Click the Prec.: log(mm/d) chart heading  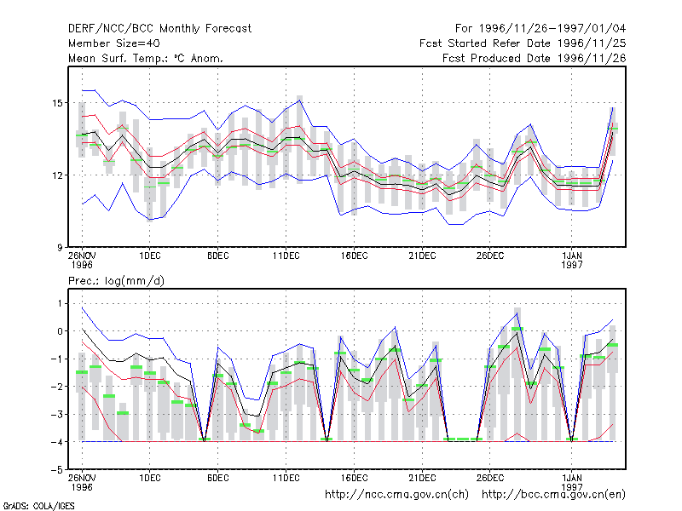[x=116, y=281]
